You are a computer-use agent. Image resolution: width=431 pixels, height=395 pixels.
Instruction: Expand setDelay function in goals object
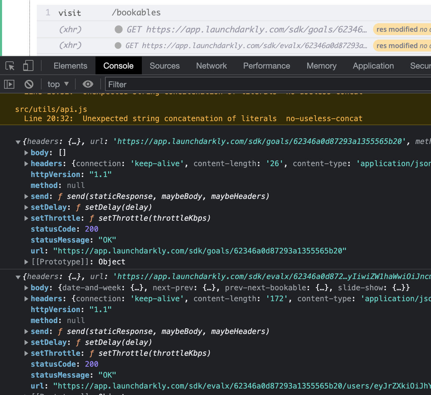(26, 207)
